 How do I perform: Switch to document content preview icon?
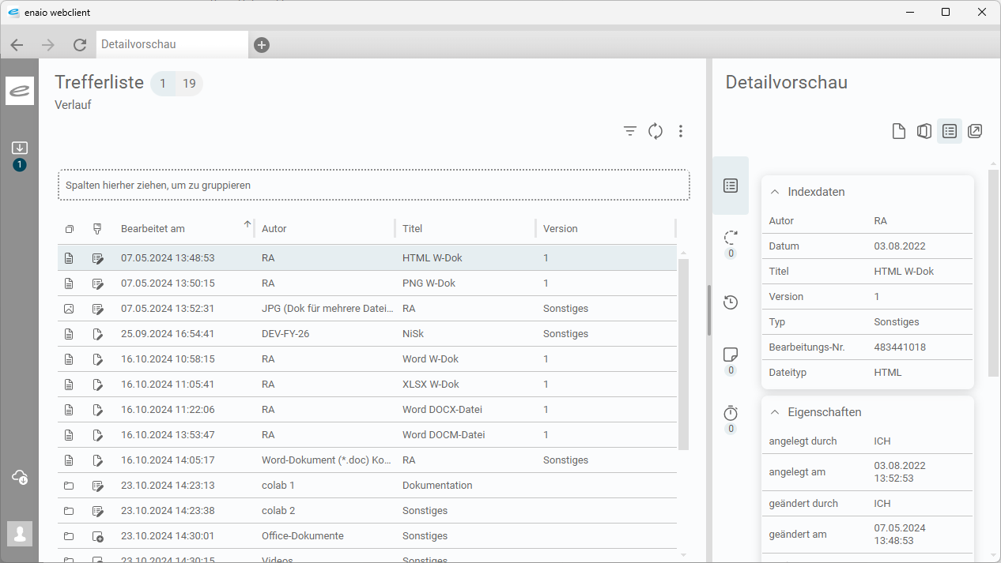(x=899, y=131)
